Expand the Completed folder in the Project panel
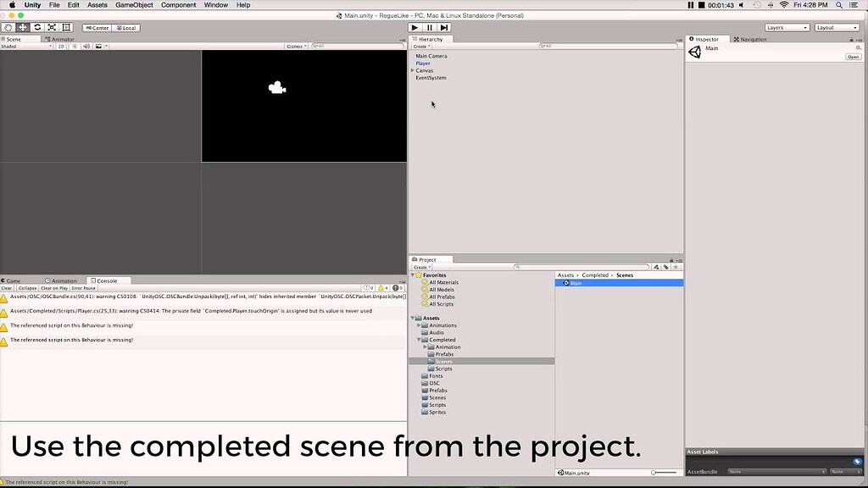This screenshot has height=488, width=868. click(x=420, y=339)
